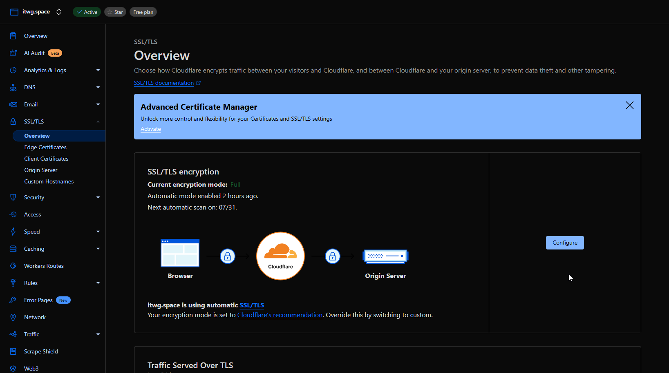Close the Advanced Certificate Manager banner
This screenshot has width=669, height=373.
(x=630, y=105)
